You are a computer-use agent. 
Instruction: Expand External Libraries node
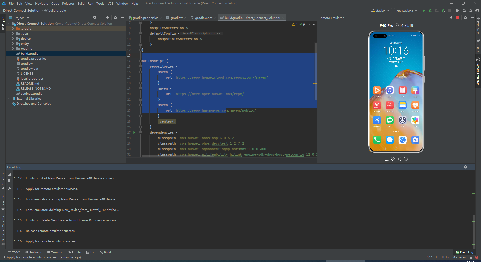coord(9,98)
